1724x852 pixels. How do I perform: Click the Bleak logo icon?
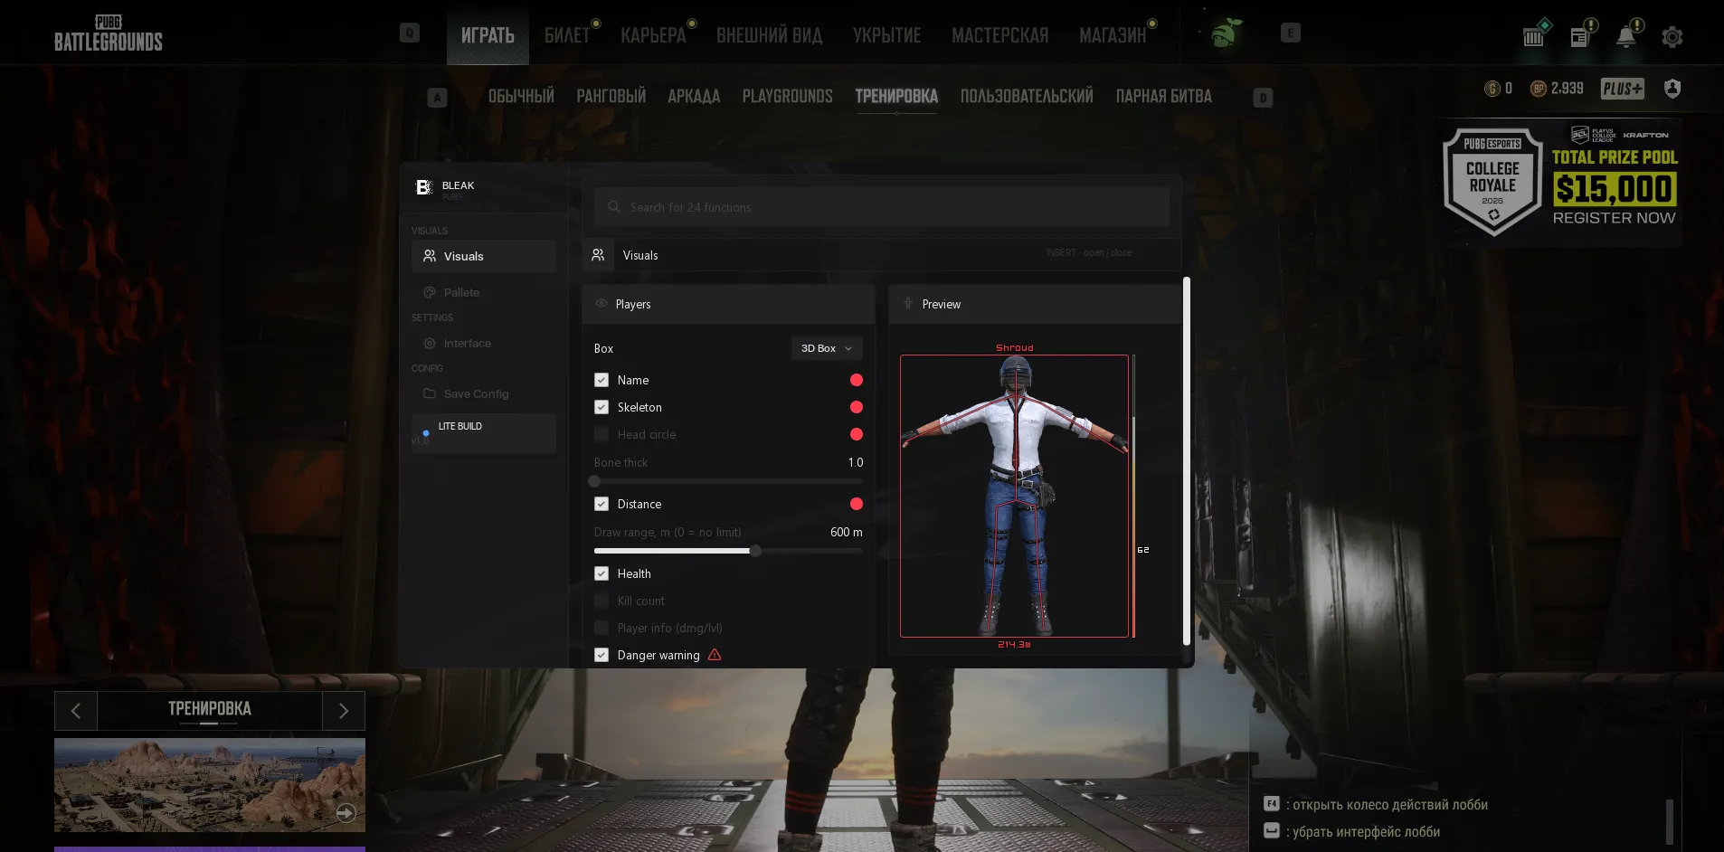[423, 187]
